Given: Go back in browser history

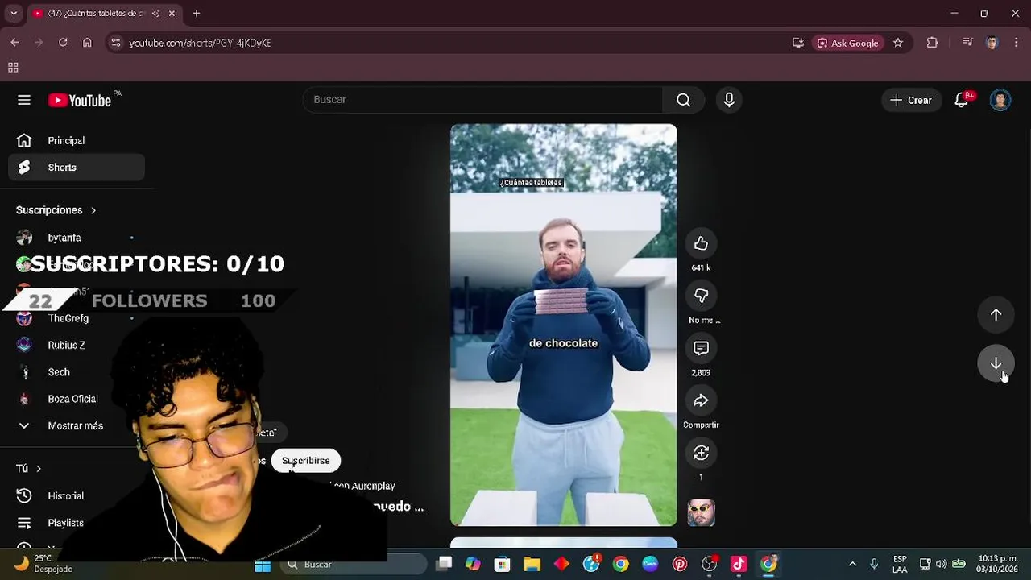Looking at the screenshot, I should pyautogui.click(x=14, y=43).
